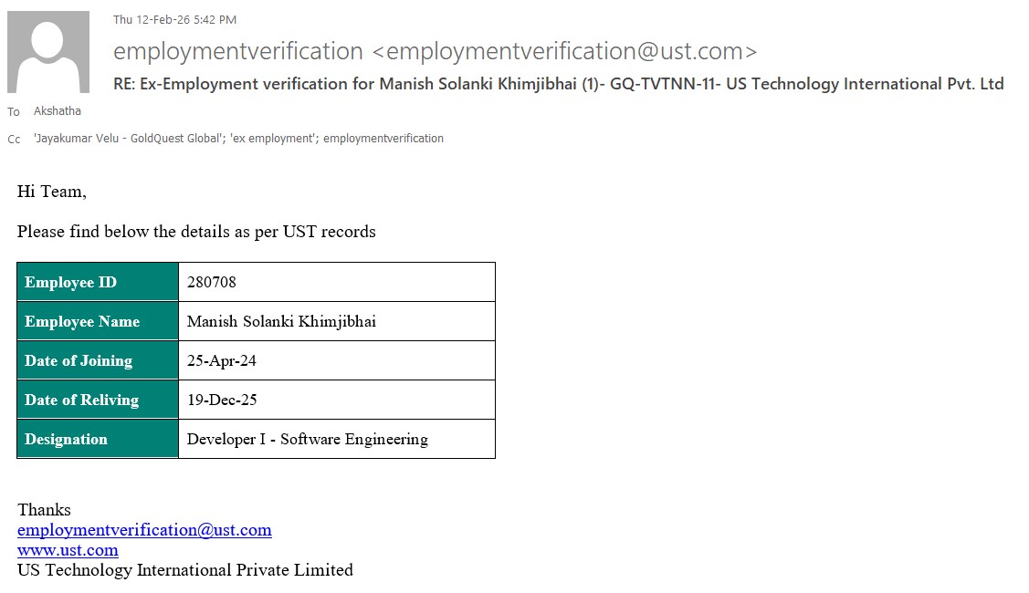Click the last Cc recipient employmentverification
This screenshot has width=1029, height=593.
(383, 139)
